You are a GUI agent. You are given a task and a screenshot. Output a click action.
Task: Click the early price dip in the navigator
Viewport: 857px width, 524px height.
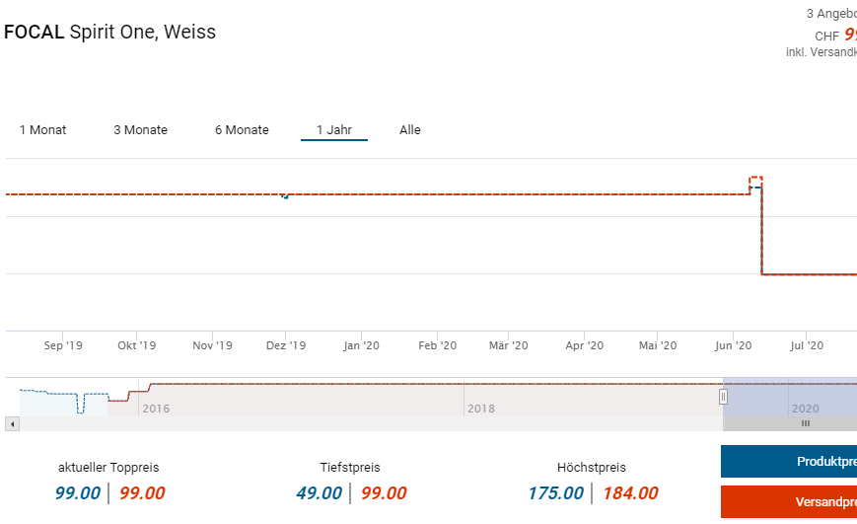[x=80, y=404]
